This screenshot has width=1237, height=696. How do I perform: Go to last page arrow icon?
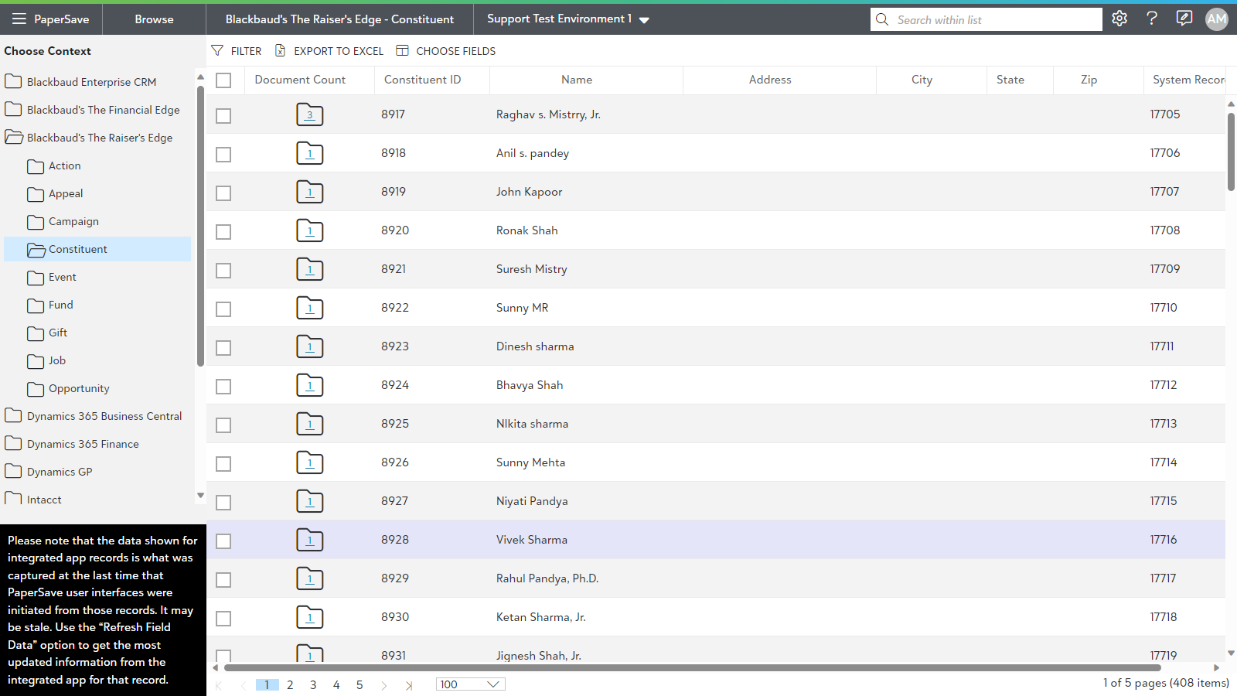point(409,685)
